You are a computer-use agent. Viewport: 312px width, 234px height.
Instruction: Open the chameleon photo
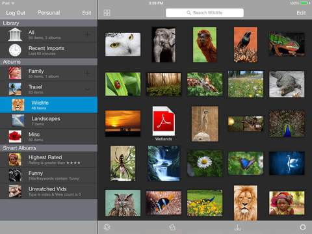point(287,44)
